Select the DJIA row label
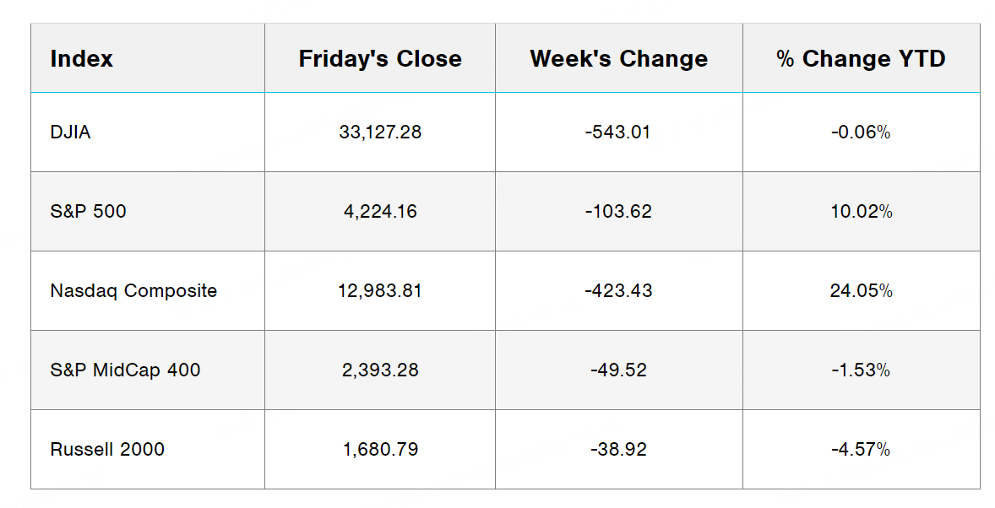This screenshot has width=995, height=508. coord(70,132)
